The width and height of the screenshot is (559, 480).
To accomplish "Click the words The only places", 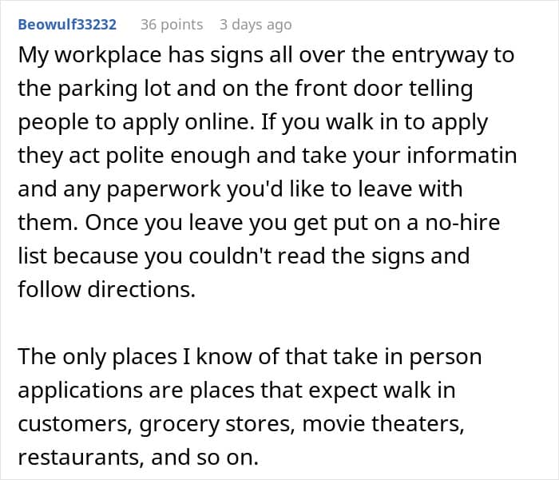I will click(97, 357).
